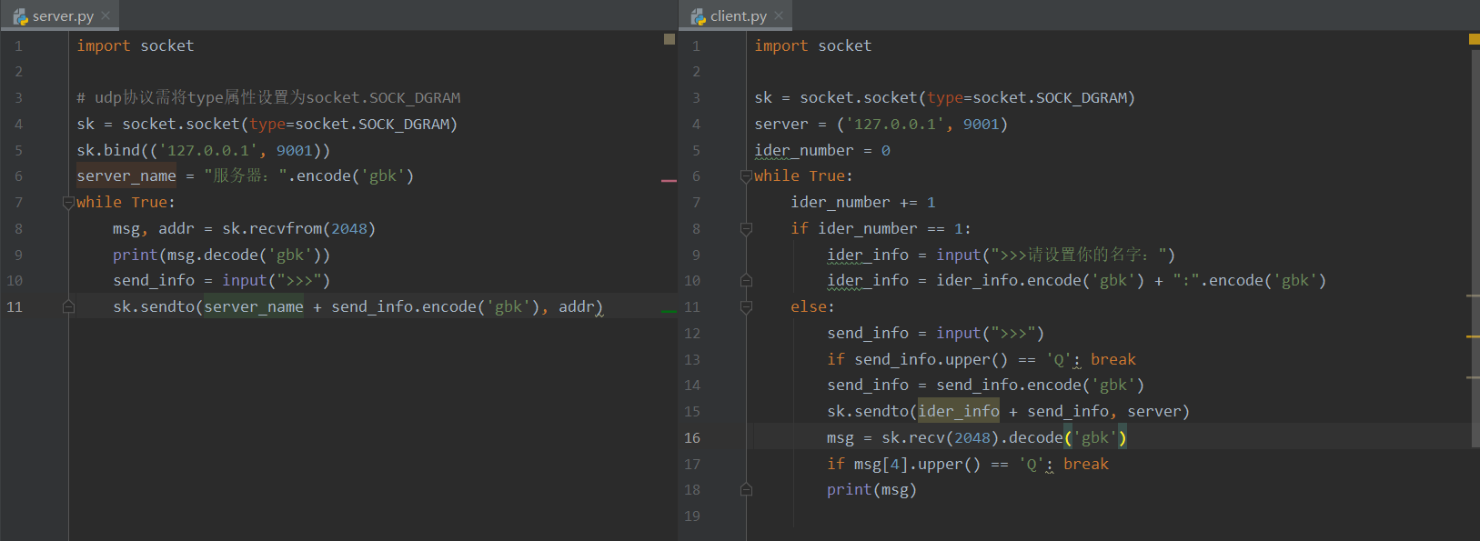This screenshot has width=1480, height=541.
Task: Click the 'server_name' variable on line 6
Action: click(126, 176)
